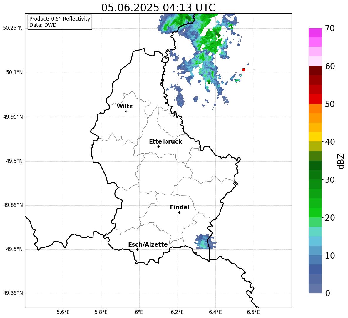This screenshot has height=318, width=348.
Task: Pick the bright green colorbar segment above 20
Action: point(315,212)
